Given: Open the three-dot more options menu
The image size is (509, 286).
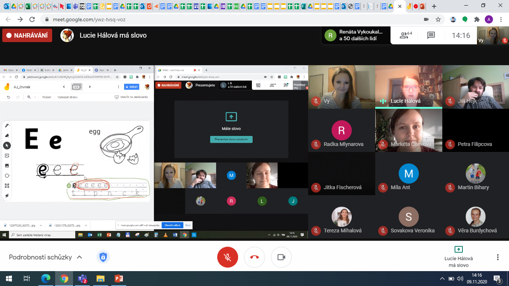Looking at the screenshot, I should pos(497,257).
